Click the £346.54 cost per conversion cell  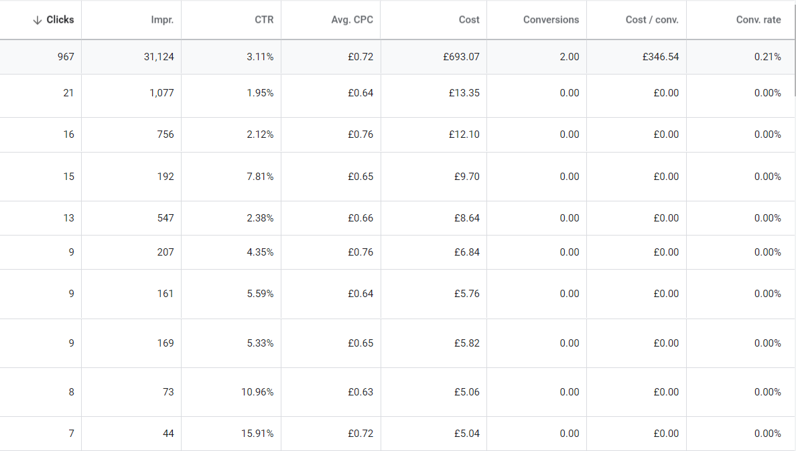point(660,57)
